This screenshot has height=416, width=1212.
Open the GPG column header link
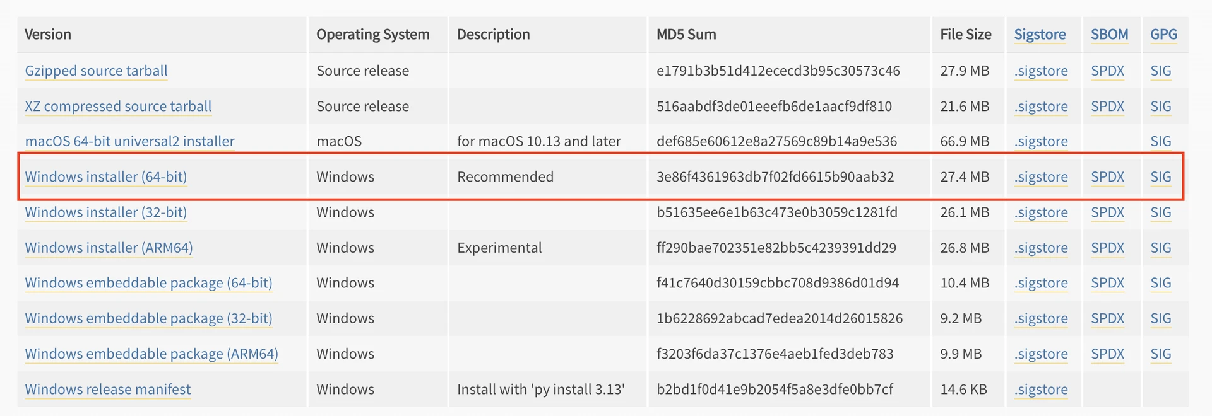pos(1163,35)
